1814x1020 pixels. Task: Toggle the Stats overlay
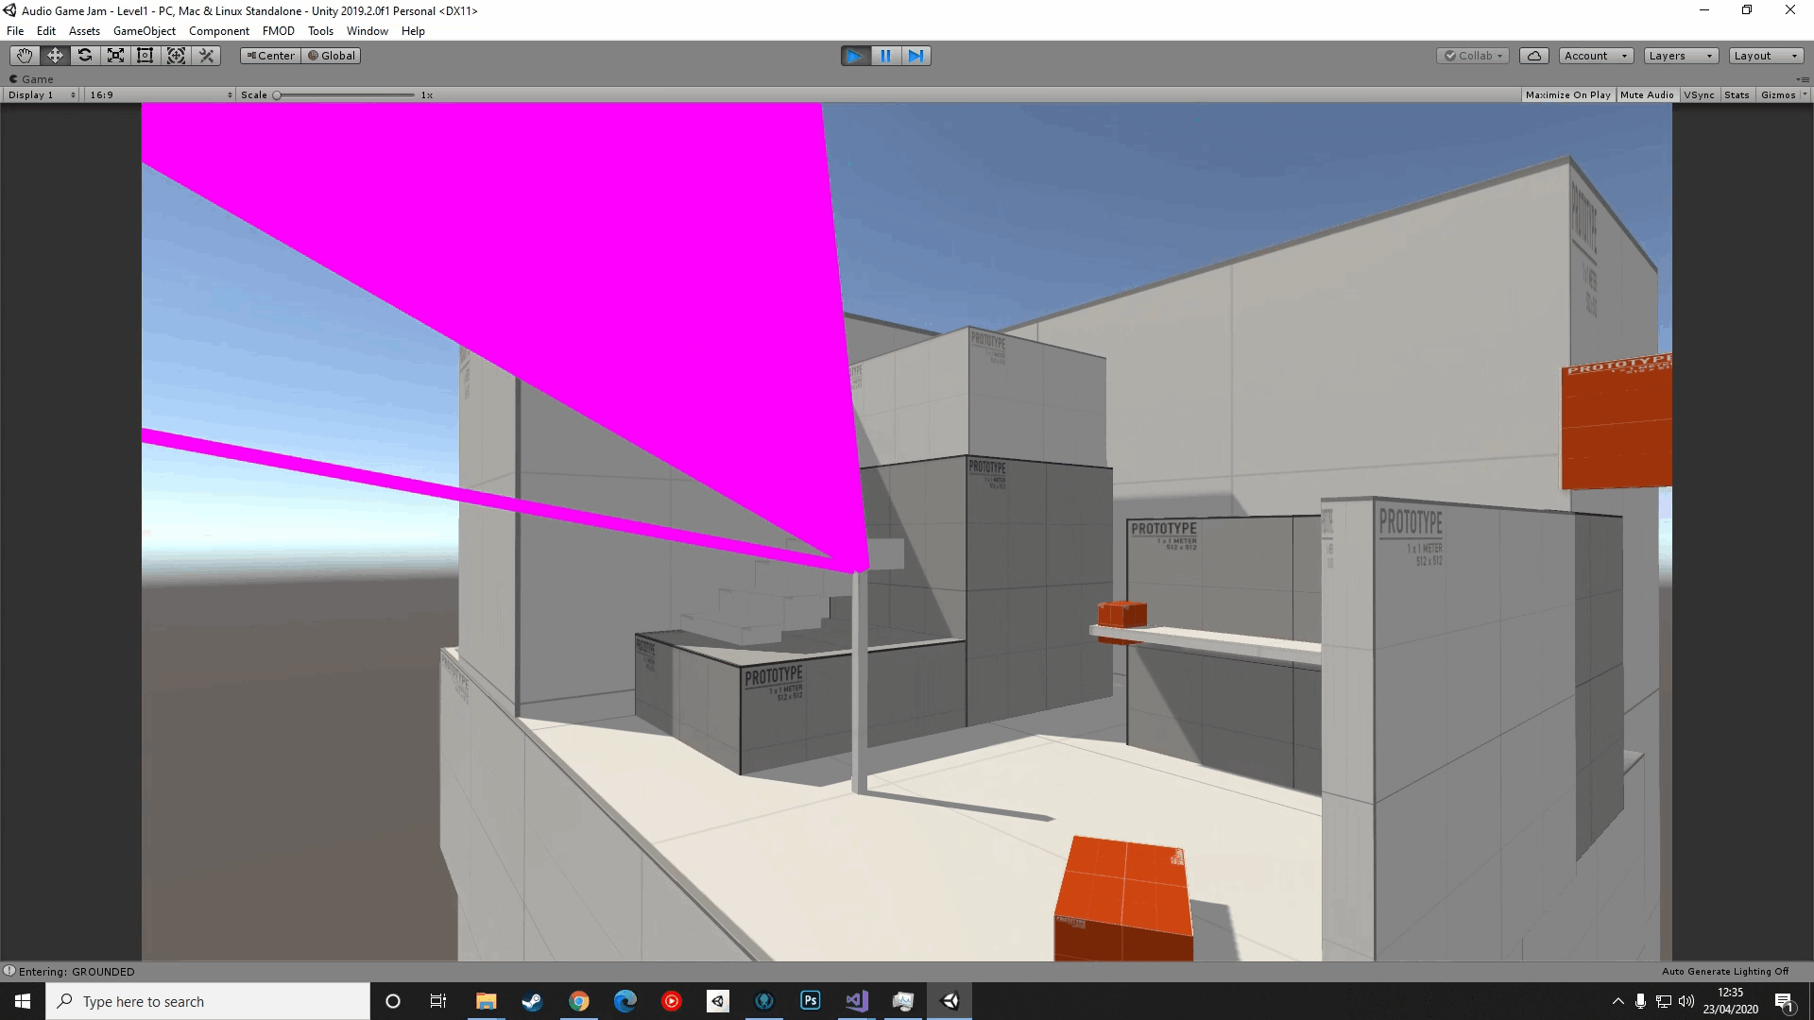1736,95
